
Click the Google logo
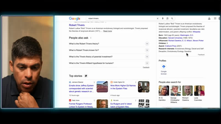74,18
